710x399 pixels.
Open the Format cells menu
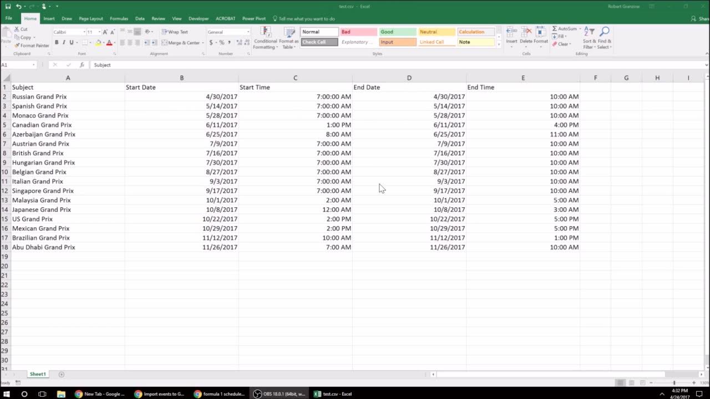click(541, 37)
